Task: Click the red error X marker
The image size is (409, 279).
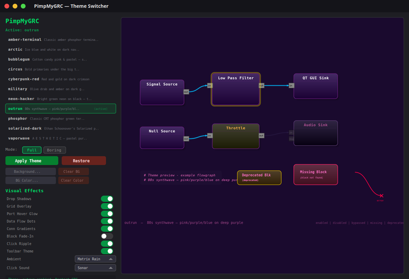Action: click(381, 196)
